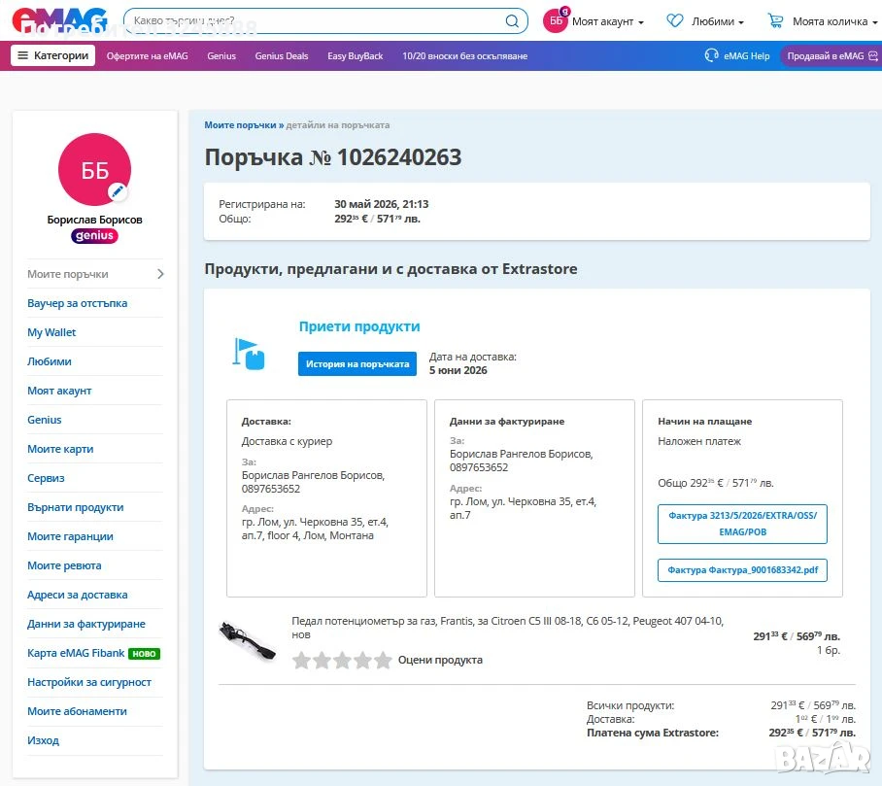The image size is (882, 786).
Task: Expand the Моите поръчки chevron
Action: tap(160, 274)
